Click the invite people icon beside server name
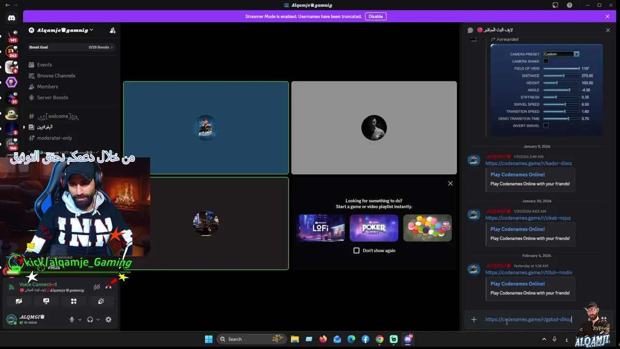 [x=113, y=30]
